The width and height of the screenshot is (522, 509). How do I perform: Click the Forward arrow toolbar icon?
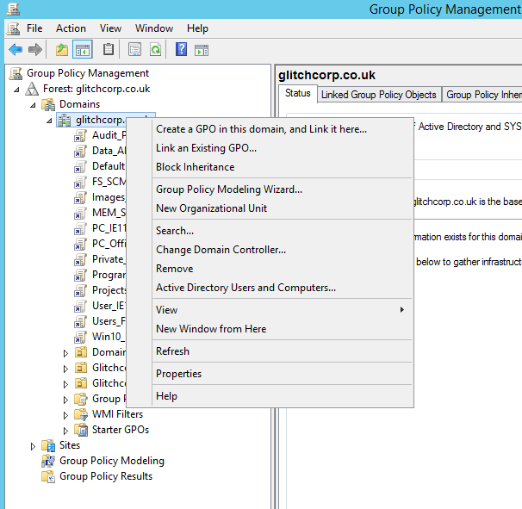point(35,50)
